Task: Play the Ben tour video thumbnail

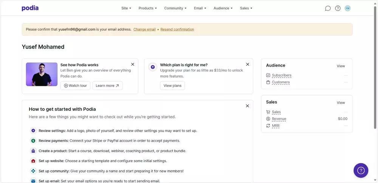Action: pyautogui.click(x=42, y=75)
